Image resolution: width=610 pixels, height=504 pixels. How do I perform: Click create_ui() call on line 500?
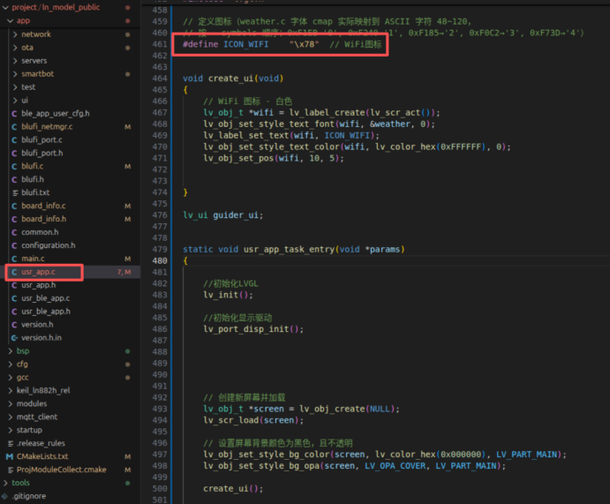[233, 489]
